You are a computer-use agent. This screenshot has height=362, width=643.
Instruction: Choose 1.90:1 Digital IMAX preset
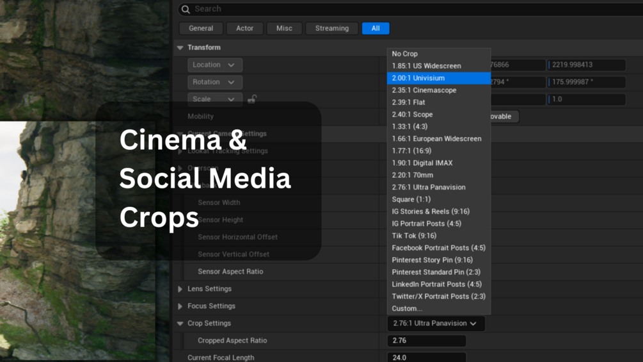pos(439,163)
